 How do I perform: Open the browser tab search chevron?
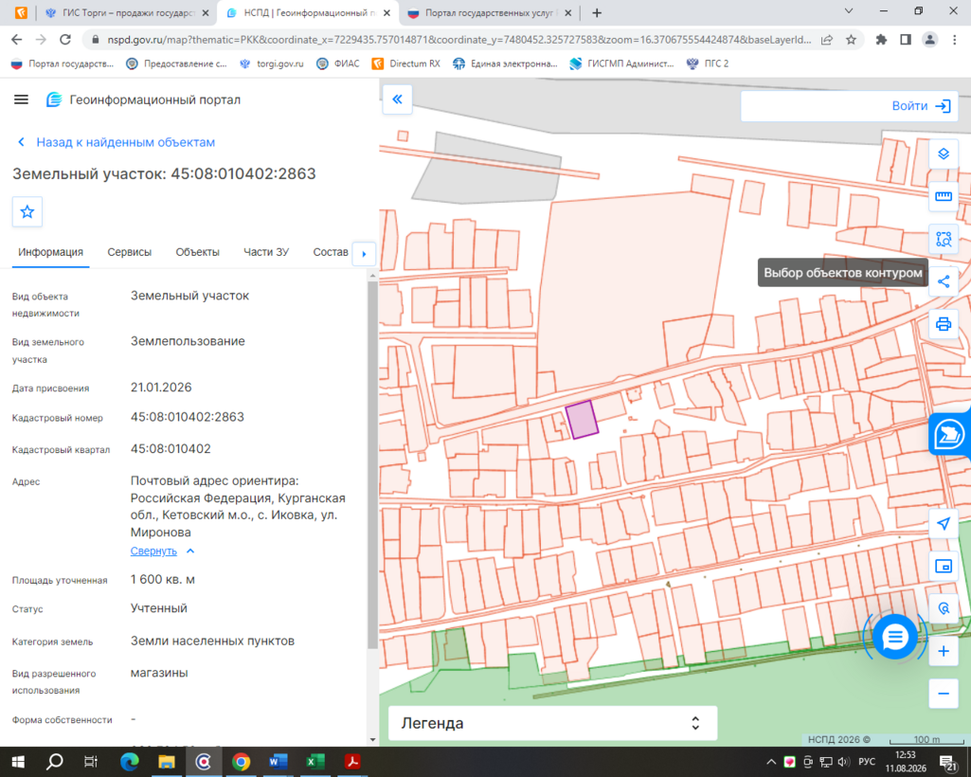849,11
